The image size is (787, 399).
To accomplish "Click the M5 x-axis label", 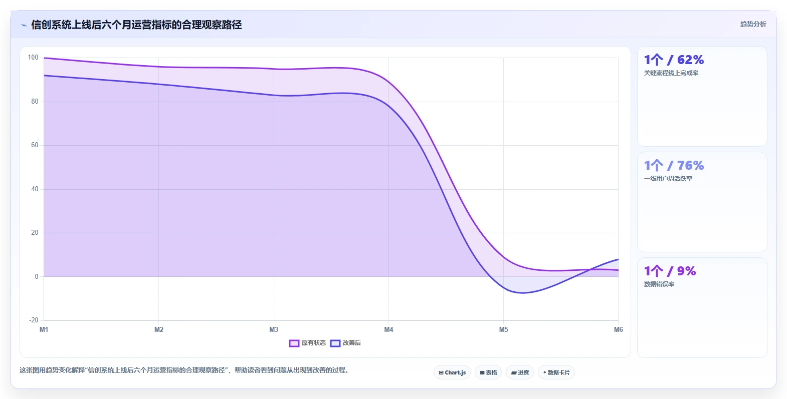I will tap(503, 329).
